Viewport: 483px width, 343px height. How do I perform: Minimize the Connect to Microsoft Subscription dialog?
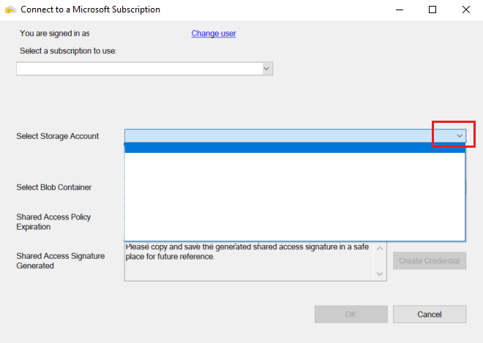(399, 10)
